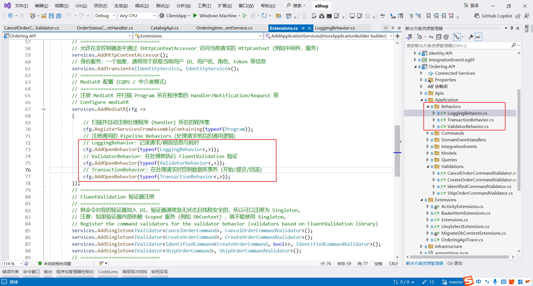The height and width of the screenshot is (286, 533).
Task: Click the Undo arrow icon
Action: tap(69, 16)
